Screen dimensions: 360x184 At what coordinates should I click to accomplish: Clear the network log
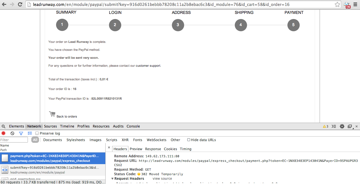point(12,133)
